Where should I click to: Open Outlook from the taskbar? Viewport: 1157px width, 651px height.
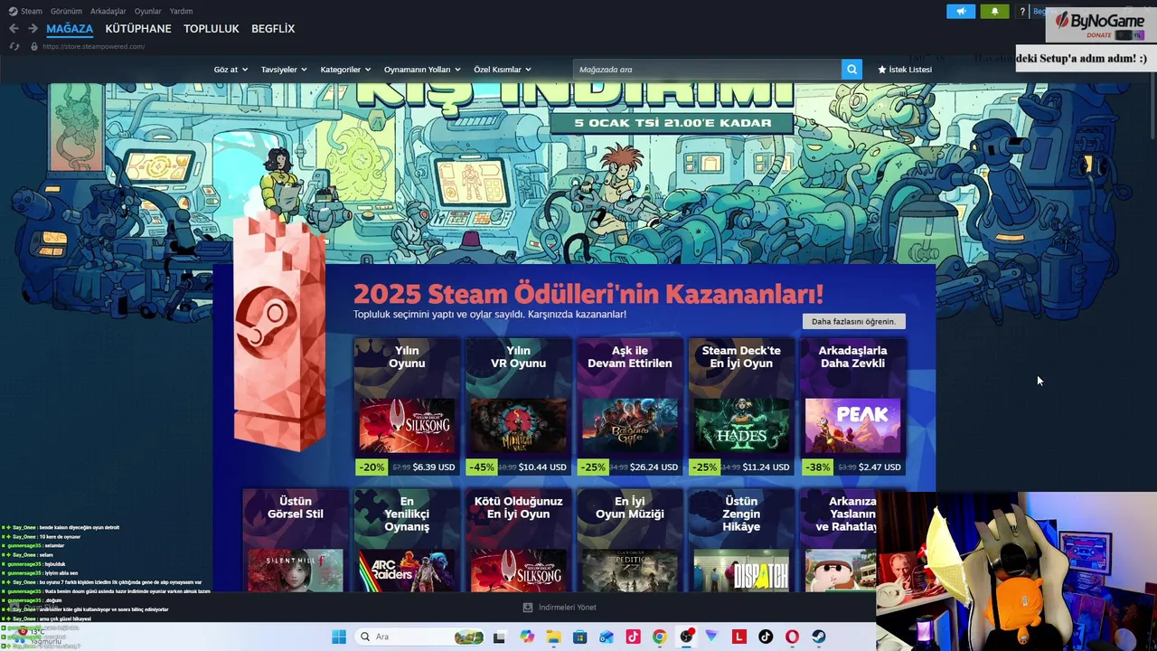pos(607,637)
